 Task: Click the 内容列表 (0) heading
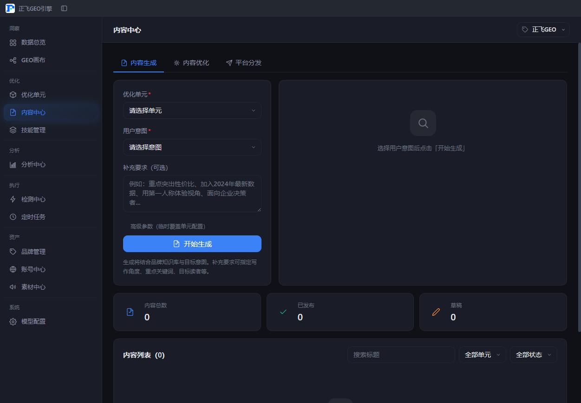144,355
